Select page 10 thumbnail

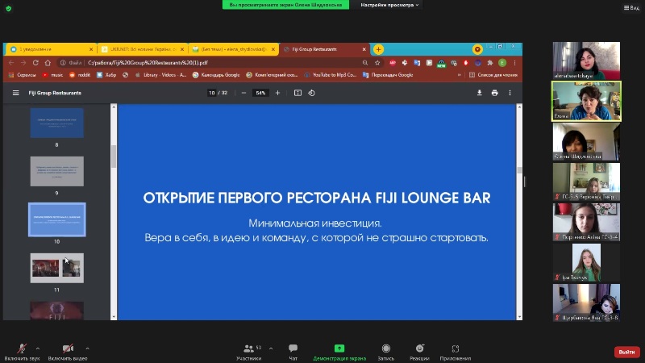[x=56, y=219]
